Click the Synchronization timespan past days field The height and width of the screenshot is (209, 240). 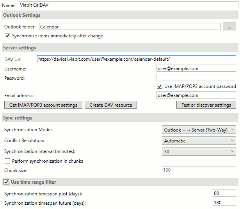pyautogui.click(x=224, y=193)
